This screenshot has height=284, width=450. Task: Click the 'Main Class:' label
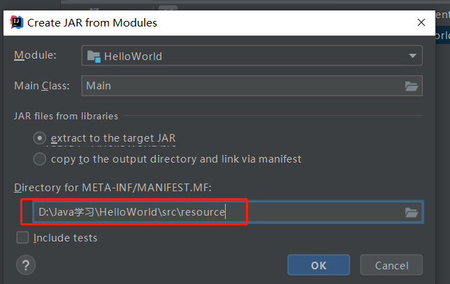pyautogui.click(x=42, y=86)
